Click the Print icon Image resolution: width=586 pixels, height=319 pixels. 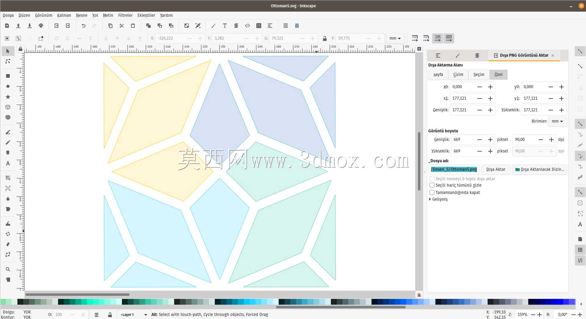click(x=41, y=26)
